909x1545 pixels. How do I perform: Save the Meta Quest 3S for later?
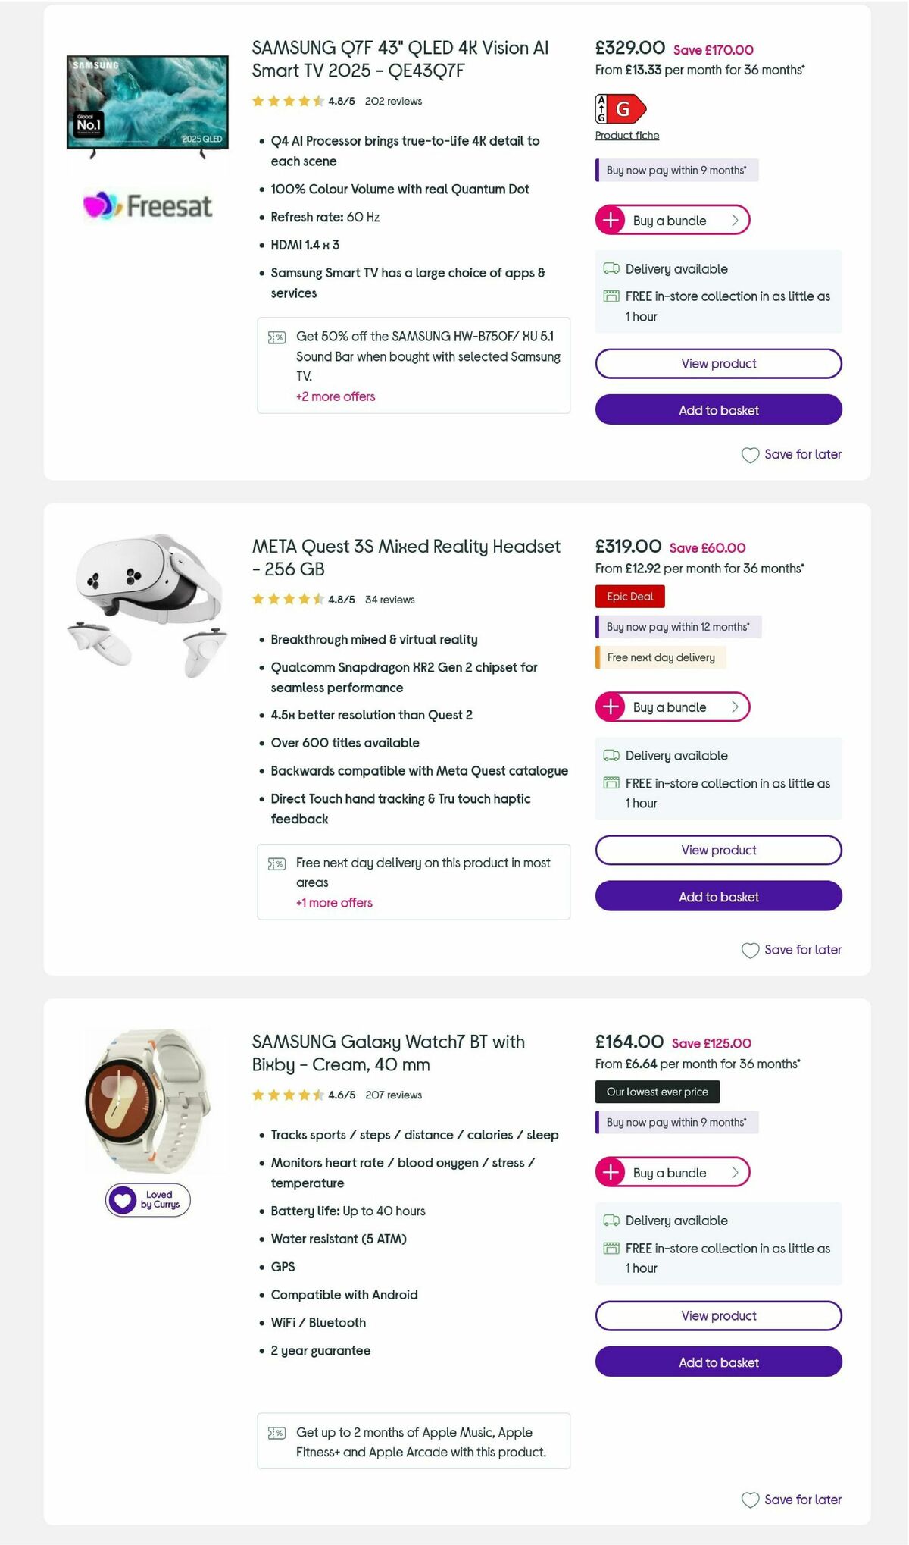tap(791, 949)
